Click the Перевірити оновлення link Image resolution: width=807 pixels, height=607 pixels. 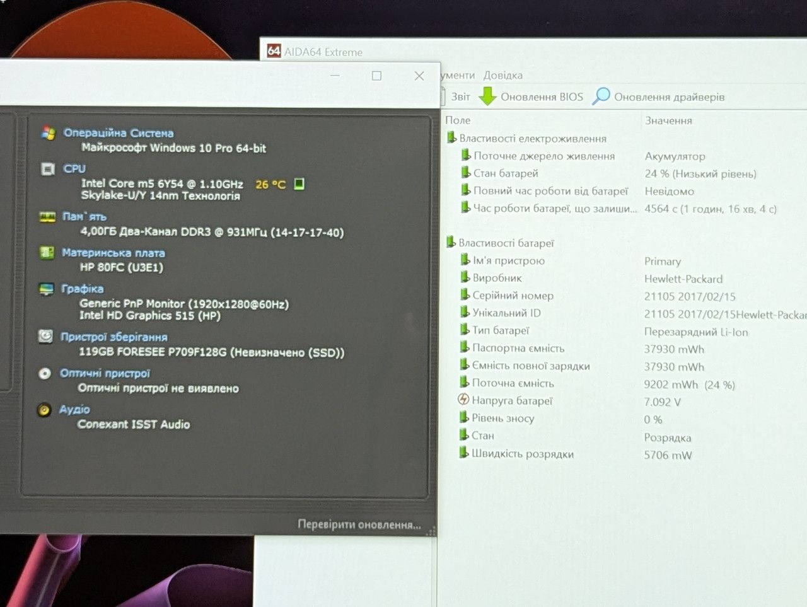tap(359, 524)
